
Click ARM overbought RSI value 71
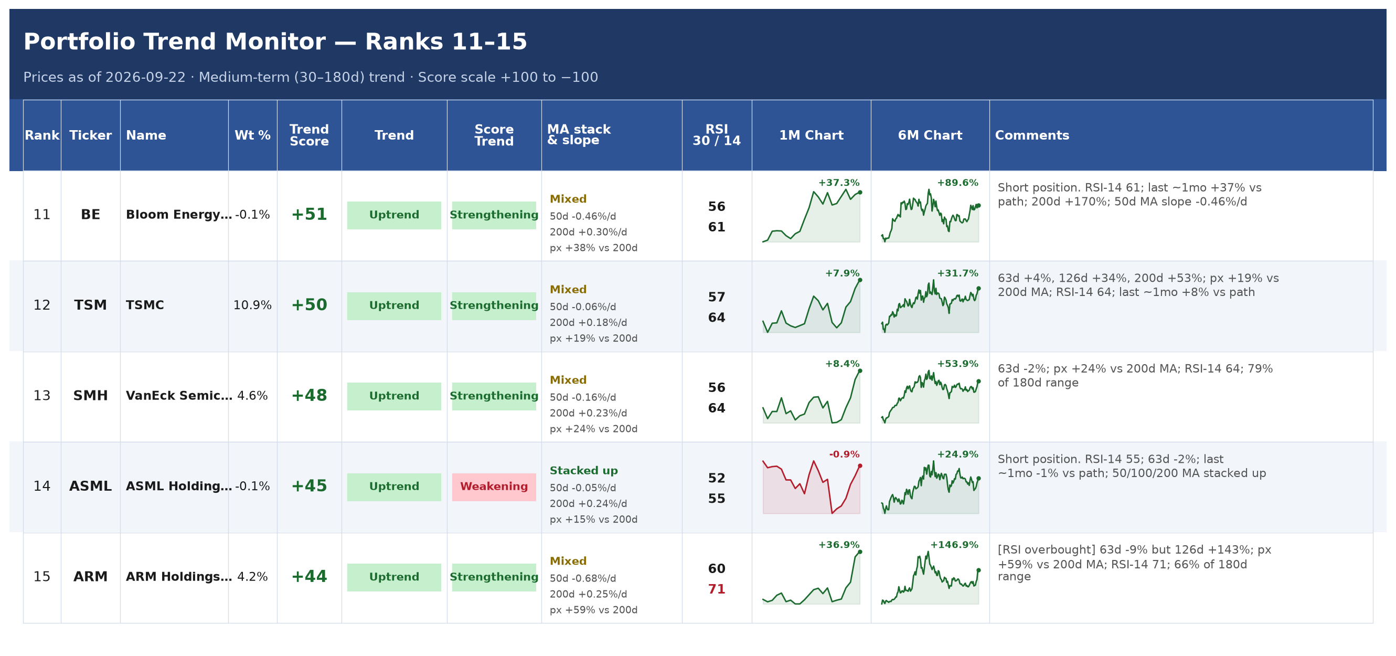[717, 589]
